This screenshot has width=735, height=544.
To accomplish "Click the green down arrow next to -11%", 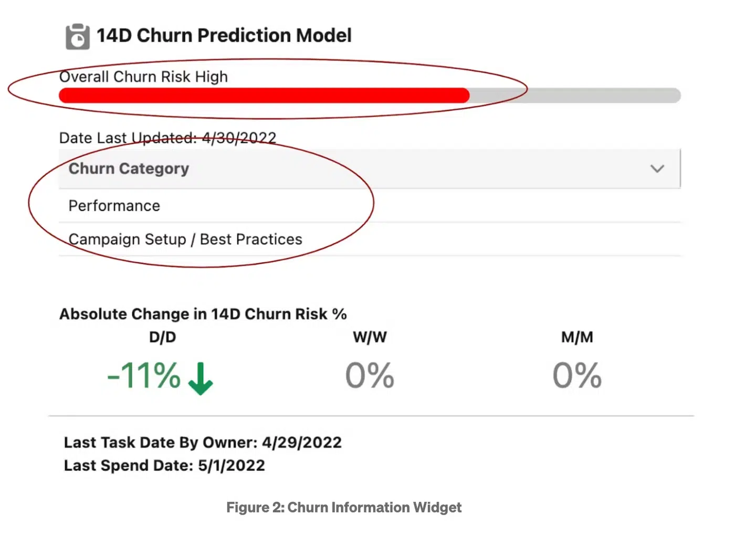I will point(201,378).
